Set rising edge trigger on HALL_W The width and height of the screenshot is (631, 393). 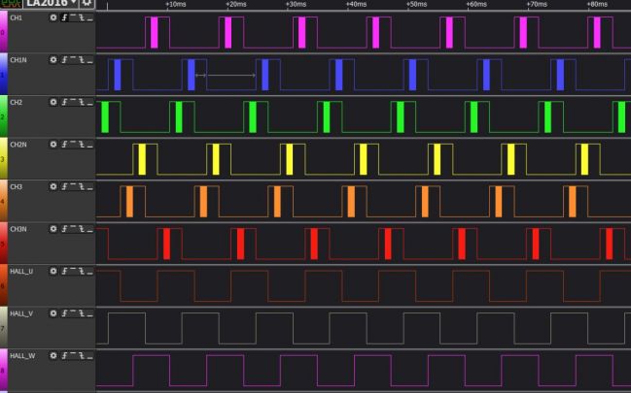65,356
